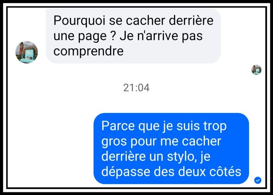273x195 pixels.
Task: Click the blue delivered checkmark icon
Action: click(x=258, y=180)
